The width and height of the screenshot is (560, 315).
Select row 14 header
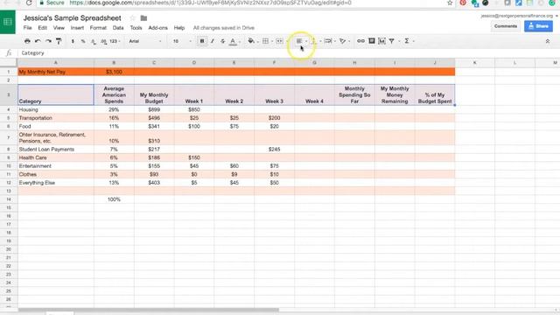point(9,199)
